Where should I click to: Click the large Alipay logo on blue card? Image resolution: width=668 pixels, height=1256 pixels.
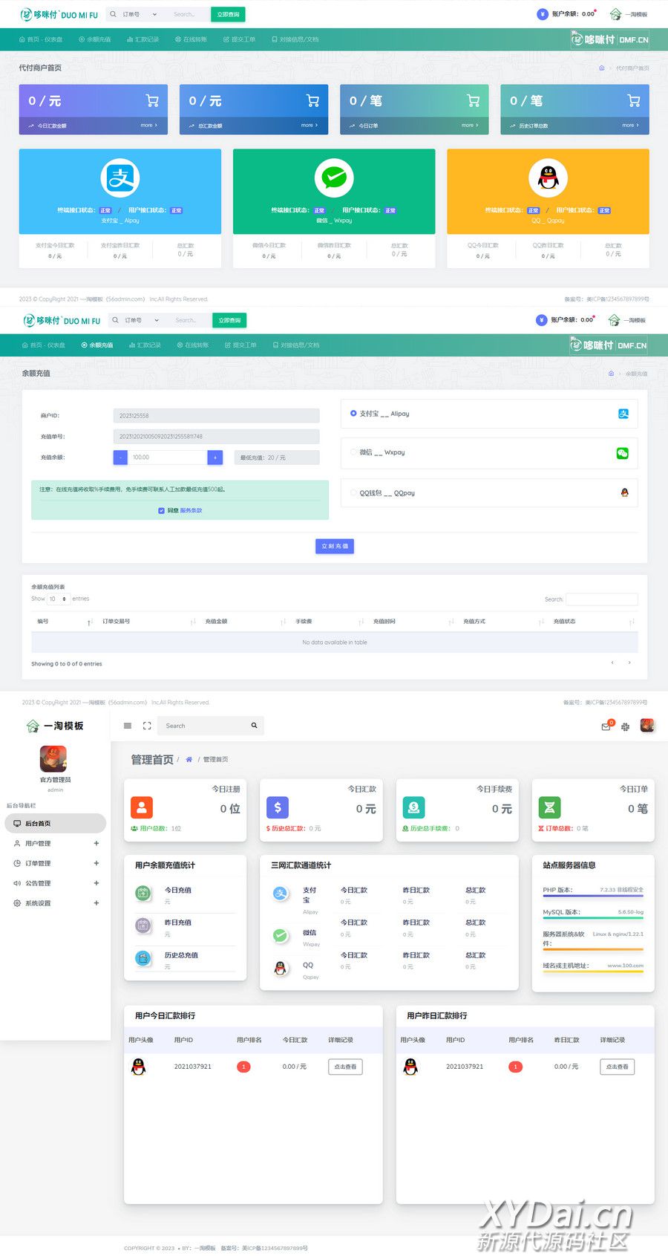click(x=120, y=178)
